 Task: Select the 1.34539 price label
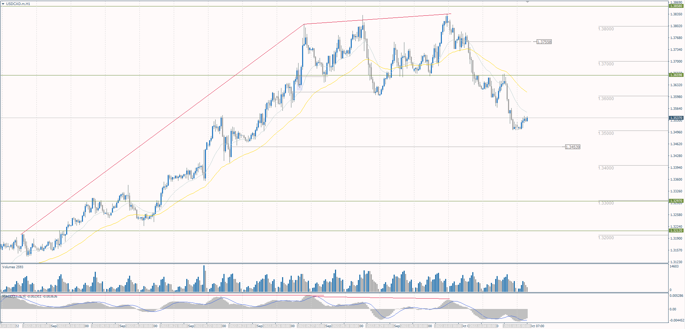(573, 147)
